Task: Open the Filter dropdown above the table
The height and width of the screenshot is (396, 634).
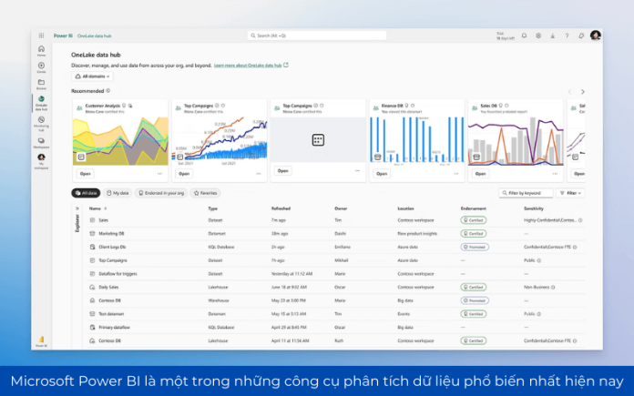Action: (571, 193)
